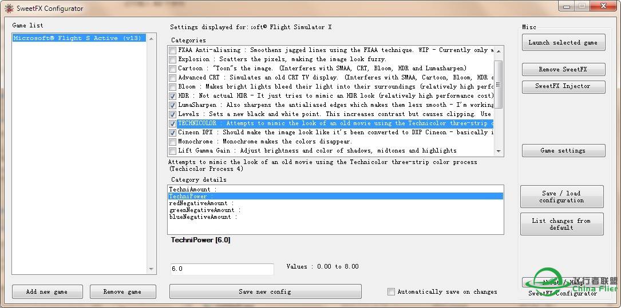Screen dimensions: 621x308
Task: Select Microsoft Flight Simulator in Game list
Action: (x=77, y=38)
